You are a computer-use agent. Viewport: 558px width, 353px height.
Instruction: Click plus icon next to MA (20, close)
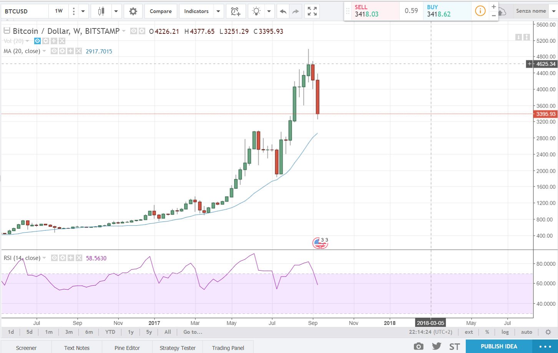point(70,51)
